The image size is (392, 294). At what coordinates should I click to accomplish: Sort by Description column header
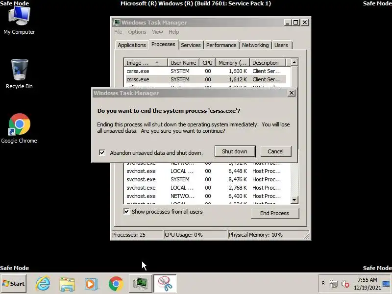[268, 63]
